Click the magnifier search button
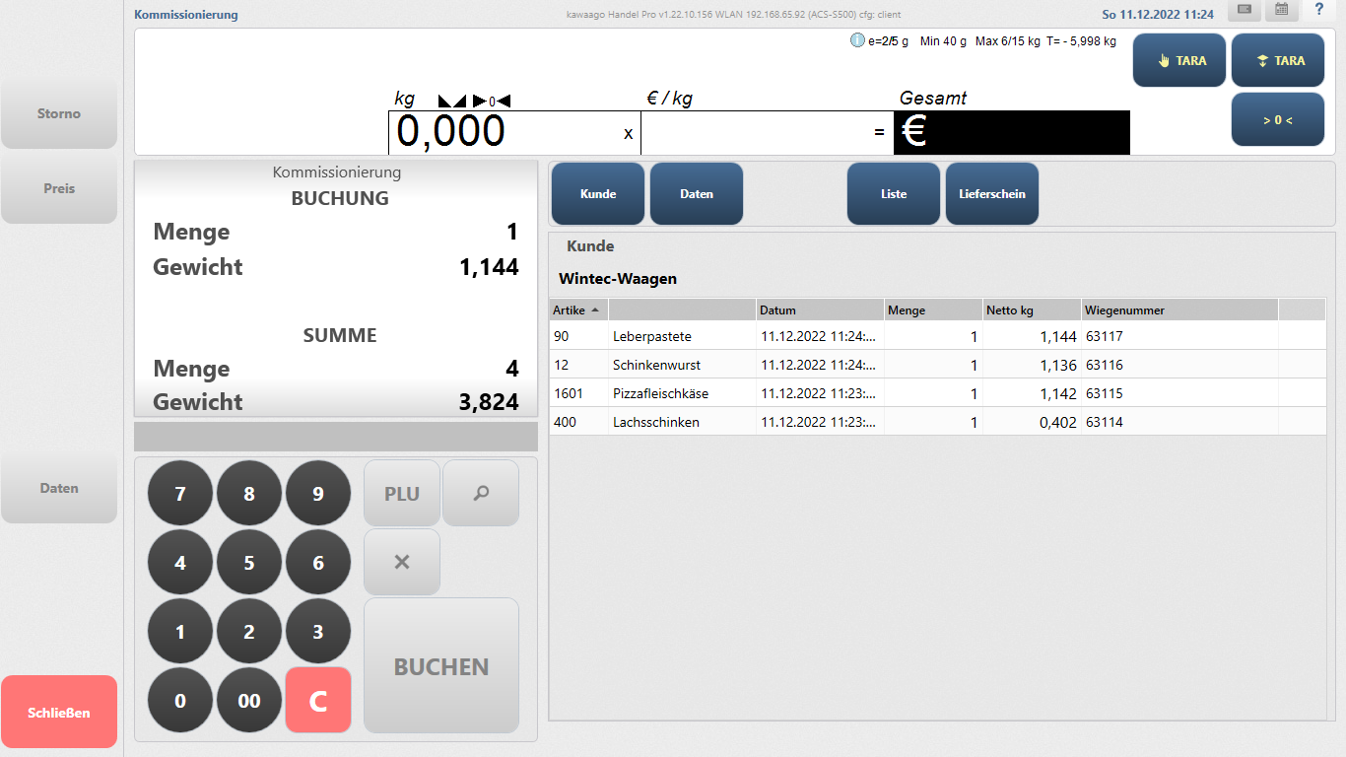 [x=481, y=494]
